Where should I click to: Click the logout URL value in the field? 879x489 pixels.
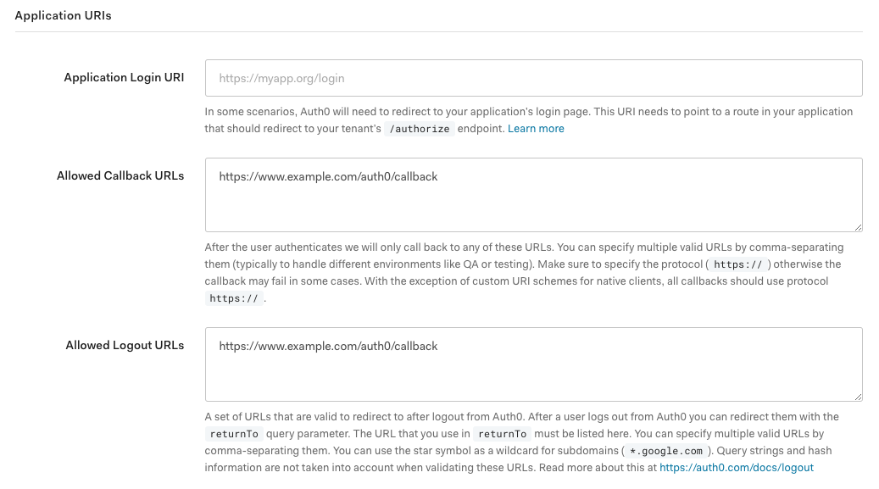(x=327, y=346)
